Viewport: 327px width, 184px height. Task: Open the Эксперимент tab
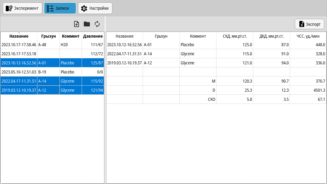[x=22, y=8]
